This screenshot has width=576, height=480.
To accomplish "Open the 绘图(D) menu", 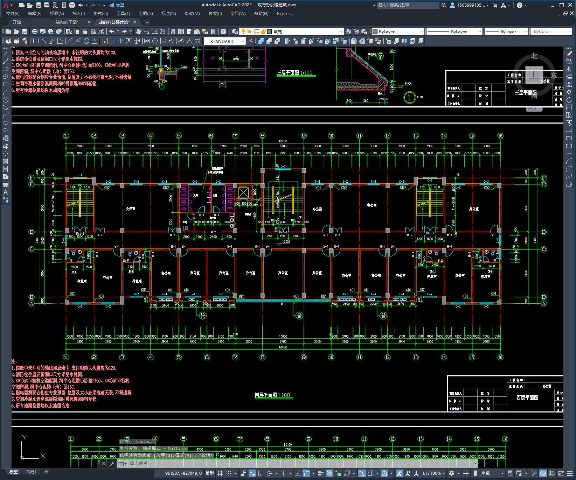I will [x=146, y=14].
